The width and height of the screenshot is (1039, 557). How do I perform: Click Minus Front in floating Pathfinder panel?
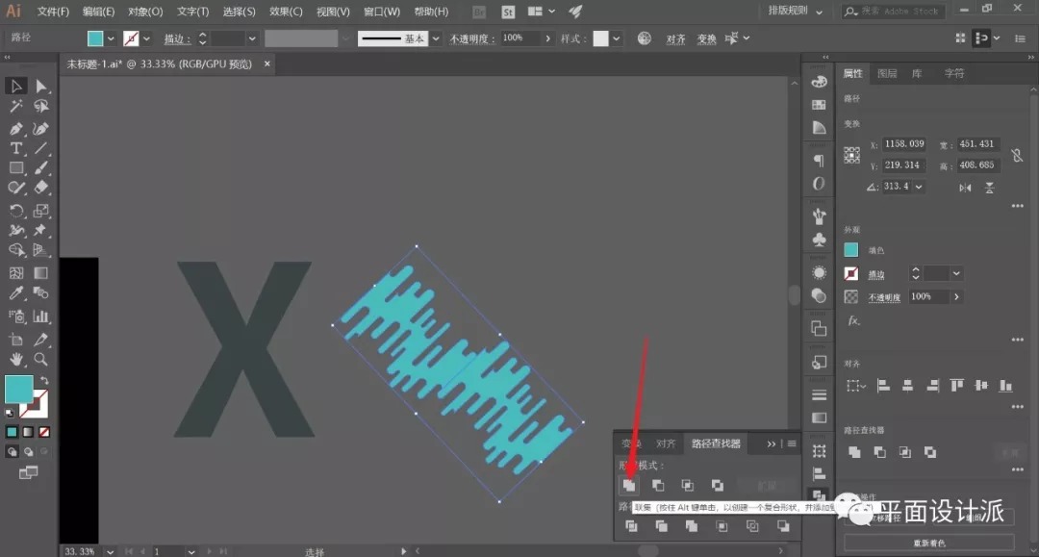coord(658,486)
